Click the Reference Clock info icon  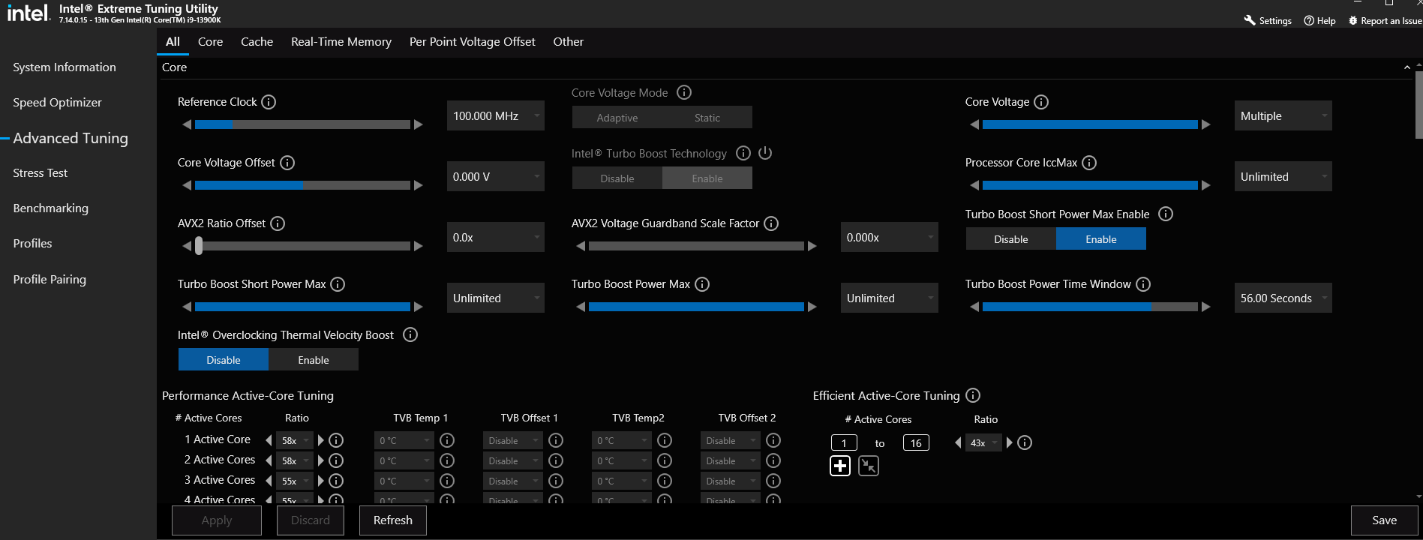(x=269, y=102)
